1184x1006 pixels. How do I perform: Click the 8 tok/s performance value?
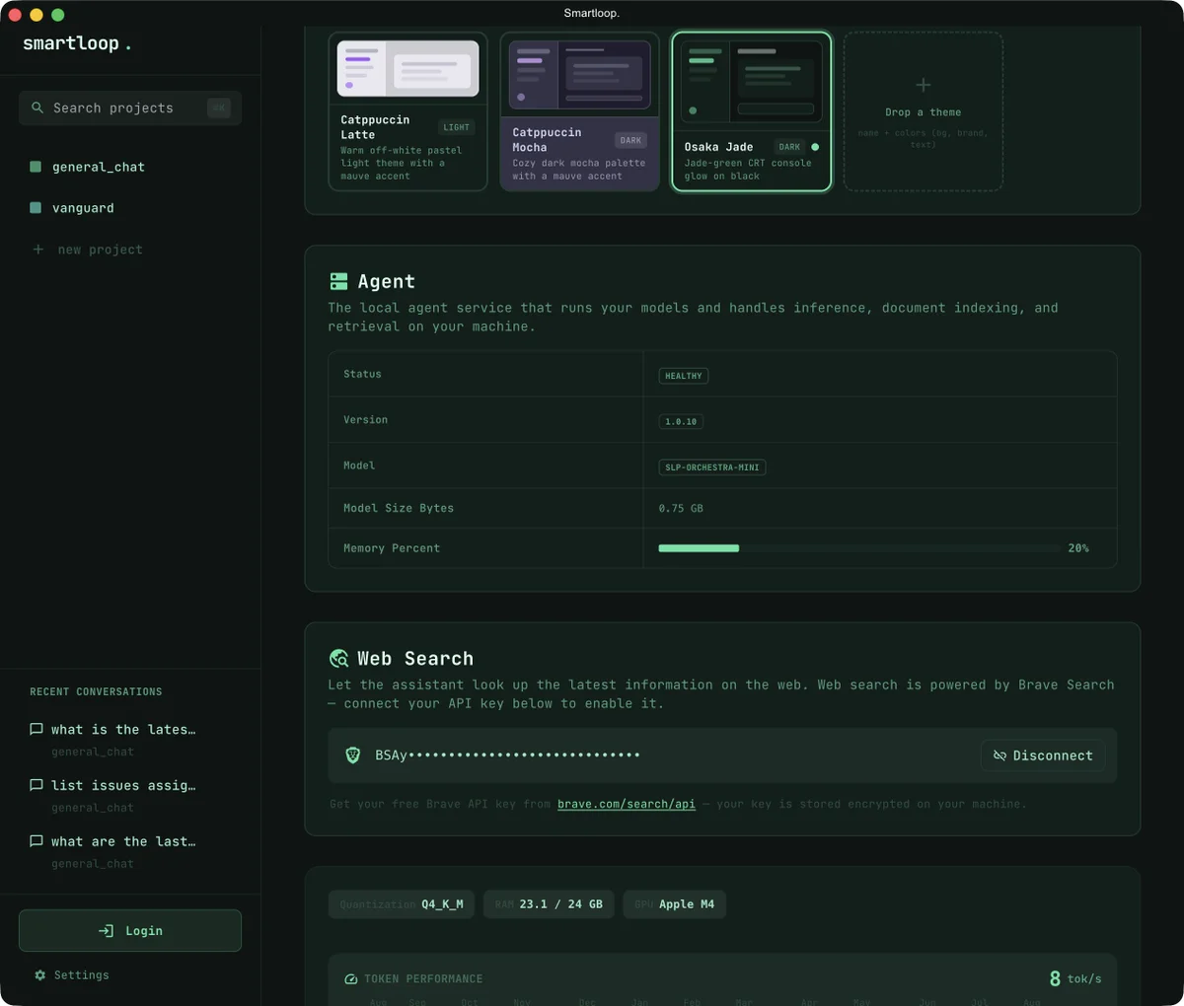click(x=1075, y=978)
